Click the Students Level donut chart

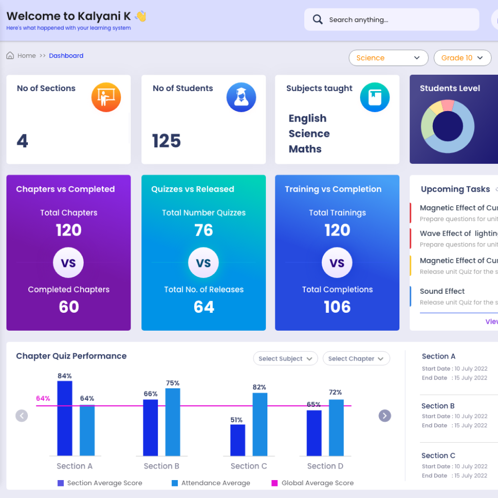tap(448, 126)
